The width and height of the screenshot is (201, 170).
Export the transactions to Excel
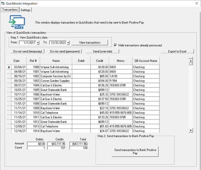point(177,52)
